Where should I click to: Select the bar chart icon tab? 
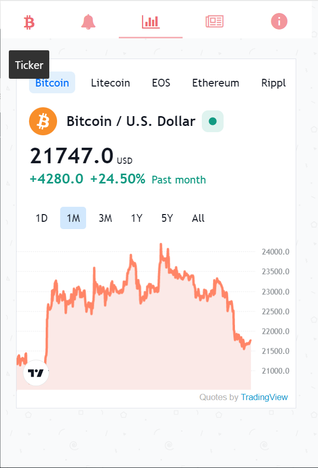[151, 22]
